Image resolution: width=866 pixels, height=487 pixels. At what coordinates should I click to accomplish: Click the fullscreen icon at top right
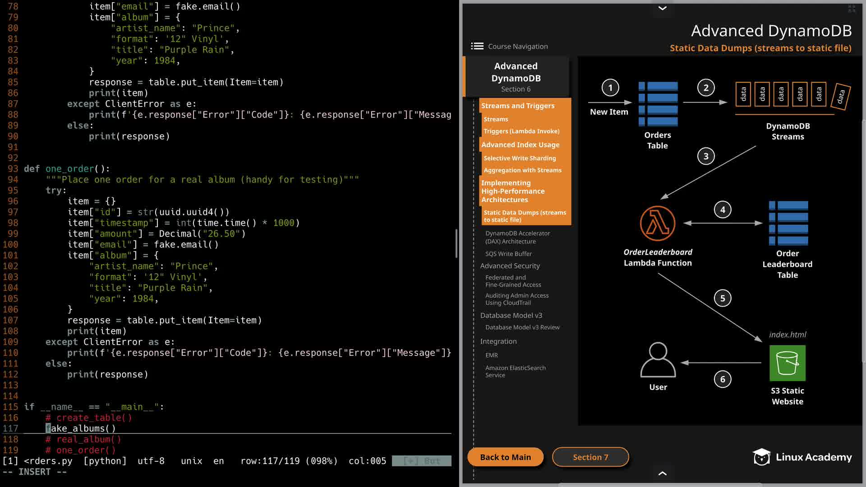point(852,9)
